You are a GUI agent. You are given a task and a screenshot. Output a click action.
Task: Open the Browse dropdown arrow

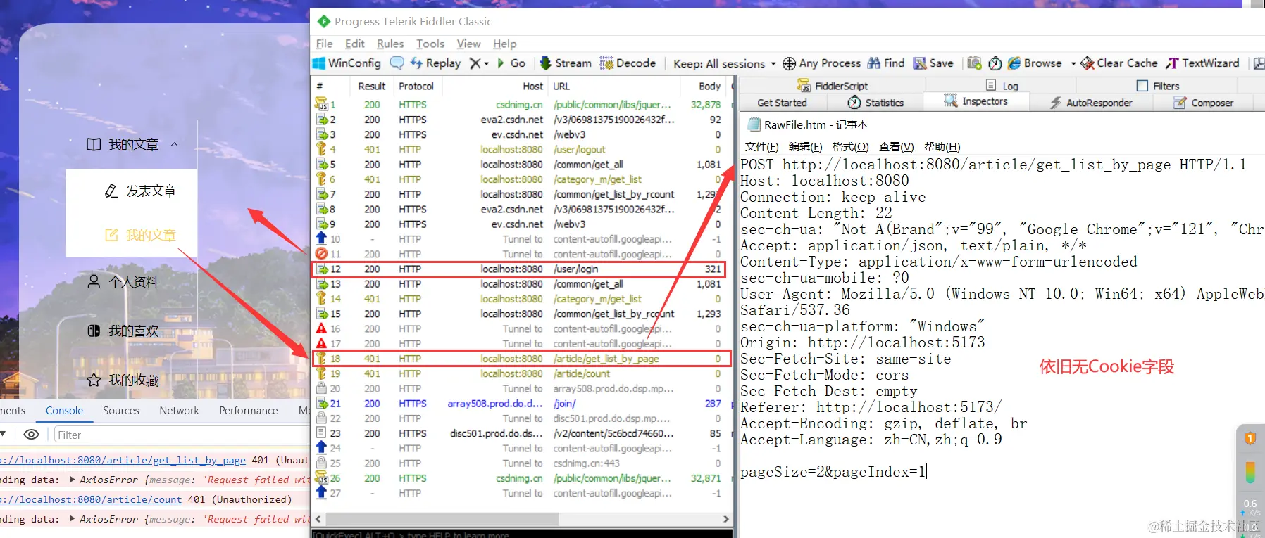[x=1073, y=63]
